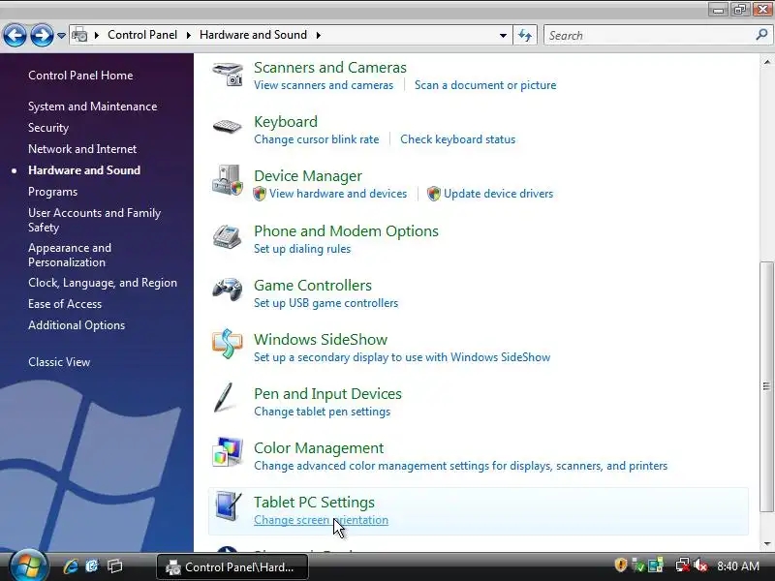Click Control Panel in the address breadcrumb
The width and height of the screenshot is (775, 581).
click(x=142, y=35)
